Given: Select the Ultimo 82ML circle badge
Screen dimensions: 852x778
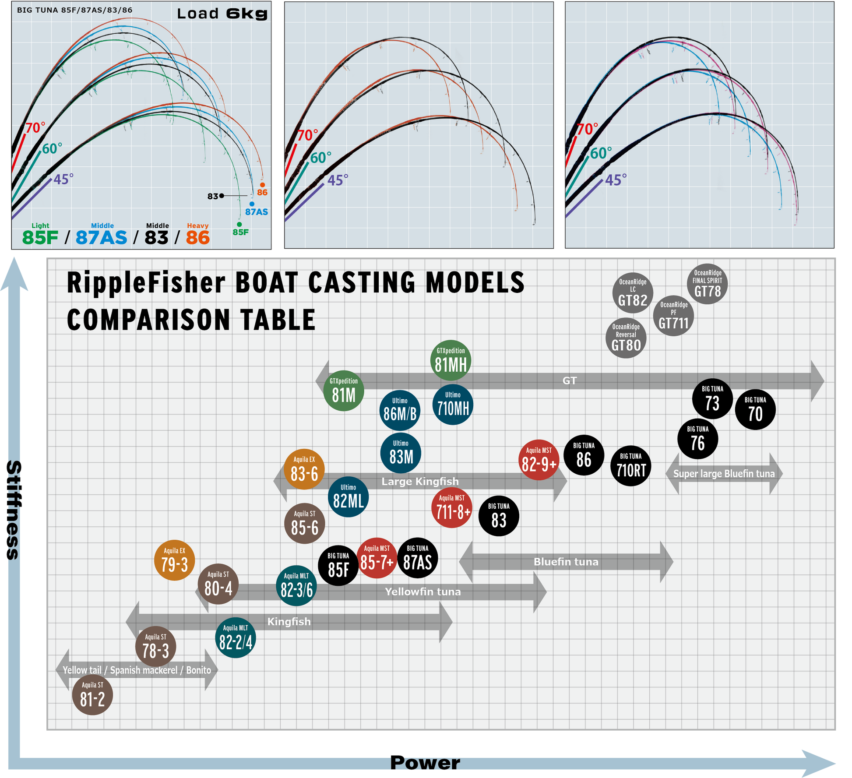Looking at the screenshot, I should (x=348, y=497).
